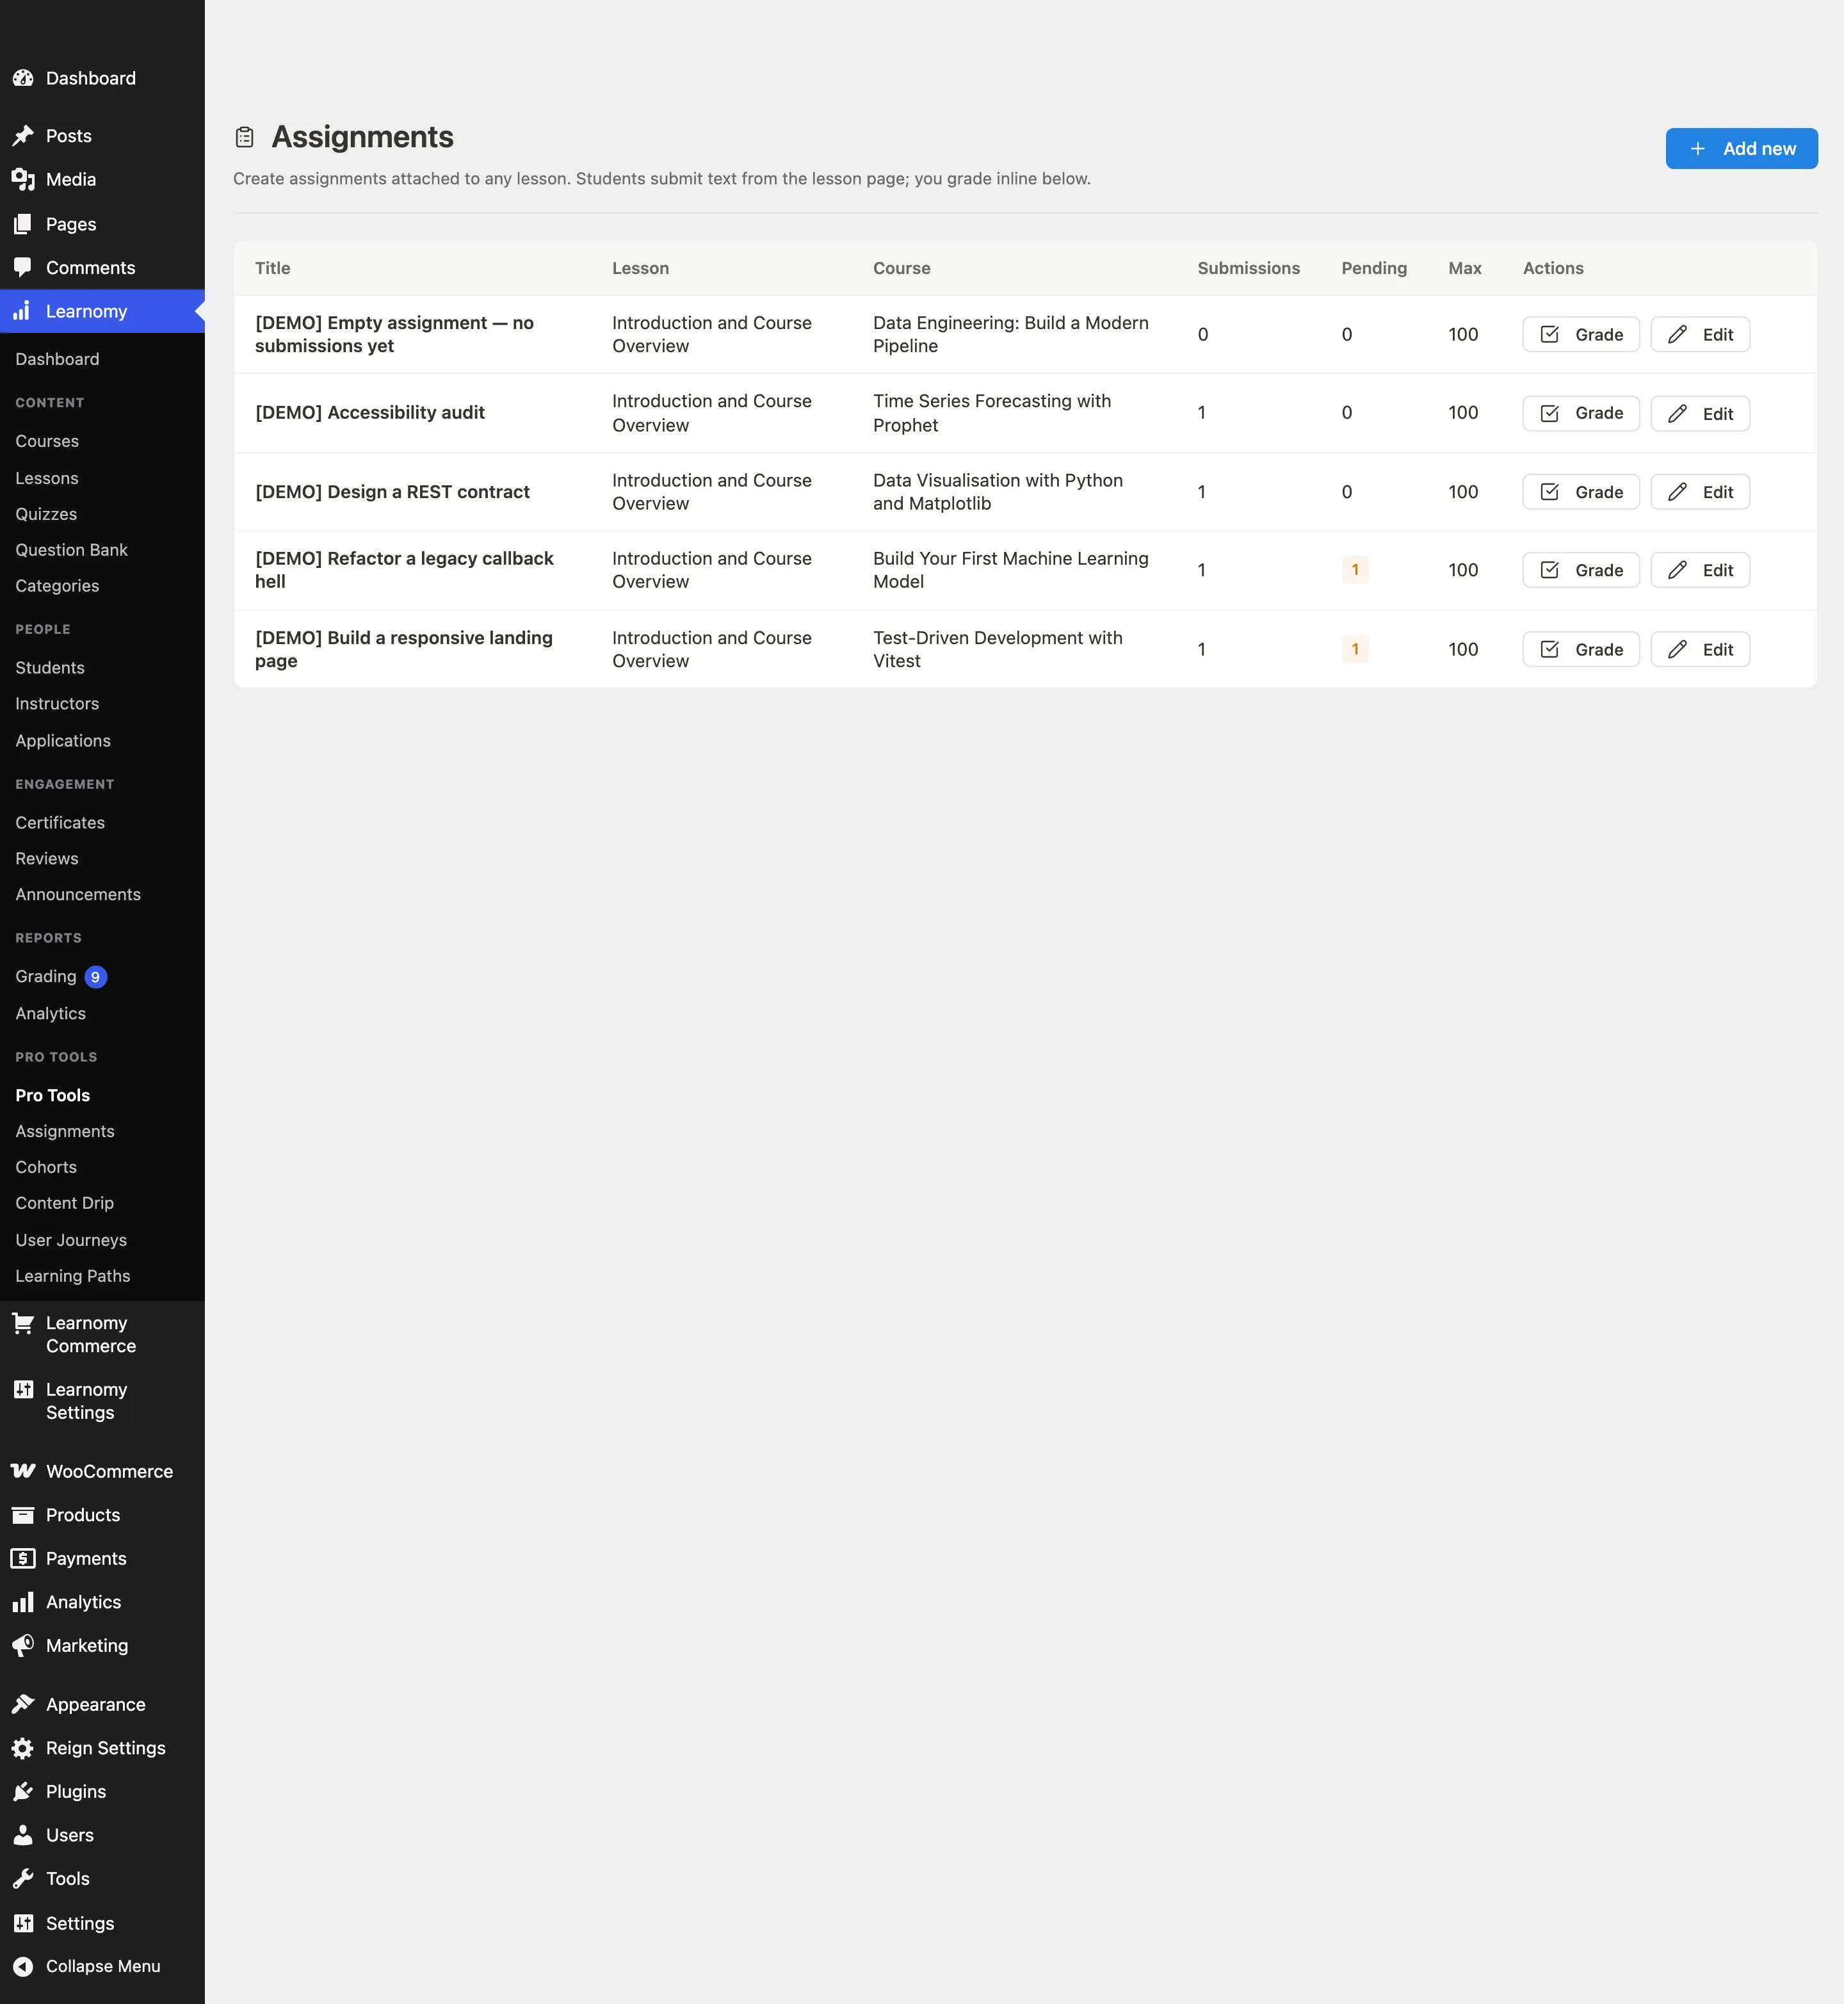Click "Time Series Forecasting with Prophet" course cell
This screenshot has height=2004, width=1844.
point(992,413)
